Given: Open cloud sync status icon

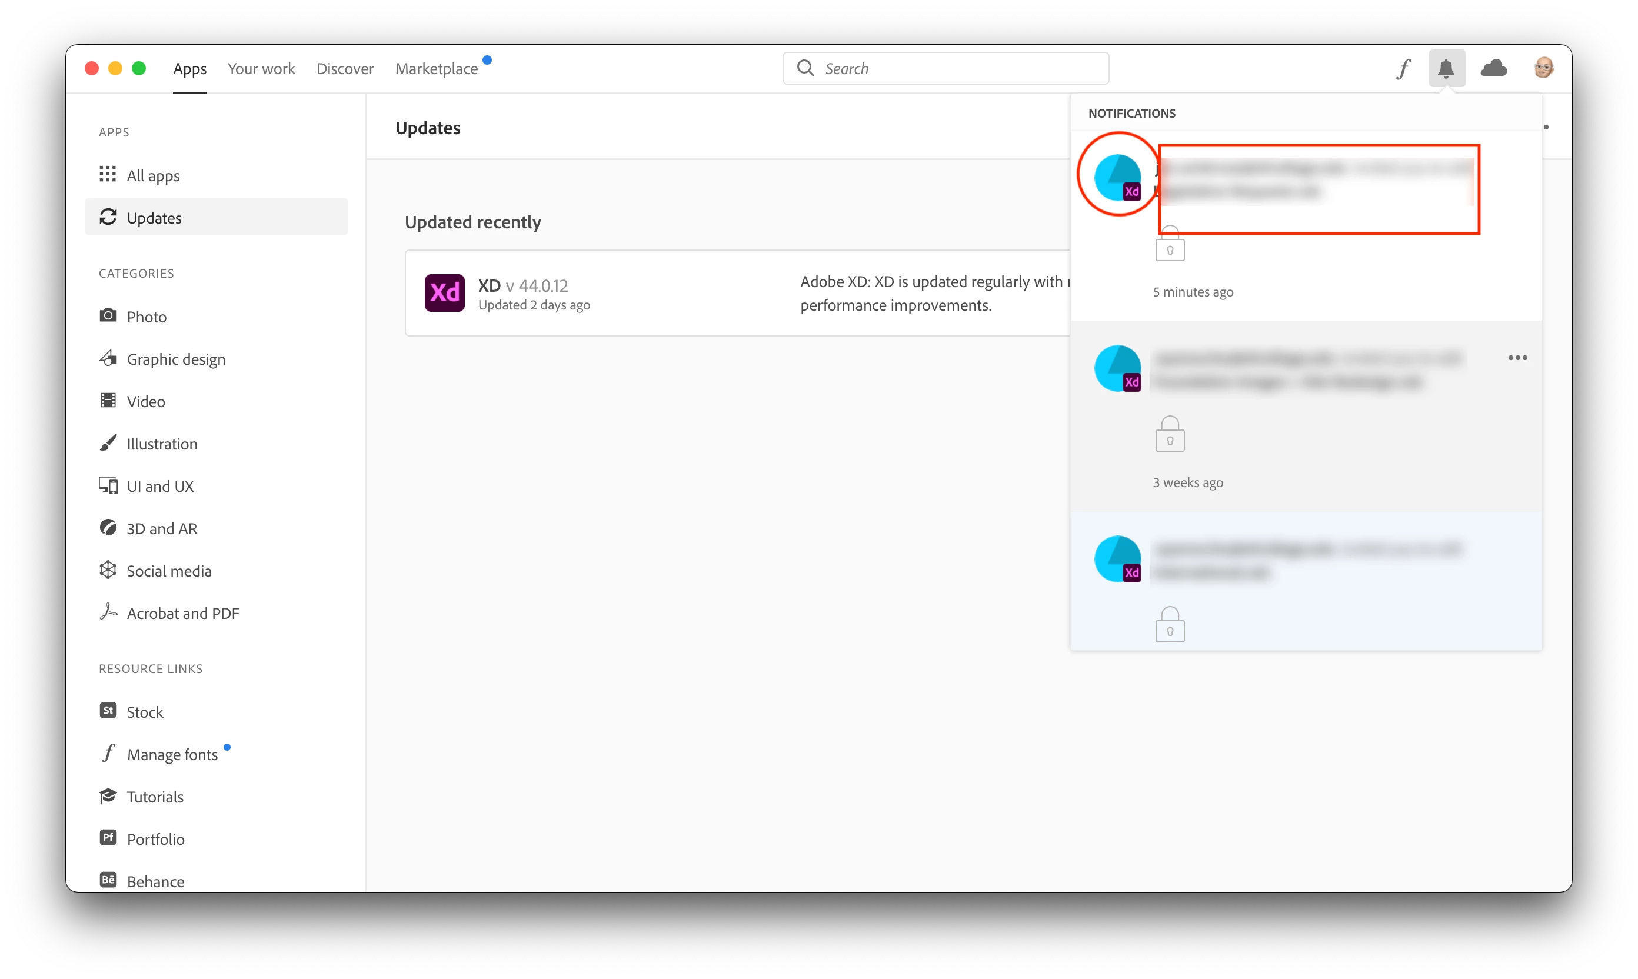Looking at the screenshot, I should click(x=1493, y=69).
